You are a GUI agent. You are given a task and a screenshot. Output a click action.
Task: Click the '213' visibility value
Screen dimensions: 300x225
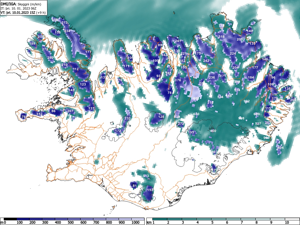pyautogui.click(x=64, y=22)
